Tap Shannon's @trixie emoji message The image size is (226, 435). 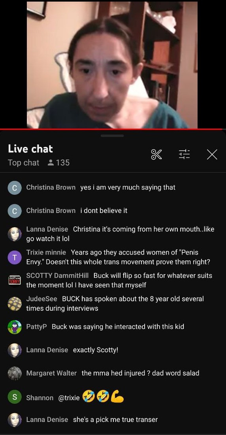[x=91, y=397]
